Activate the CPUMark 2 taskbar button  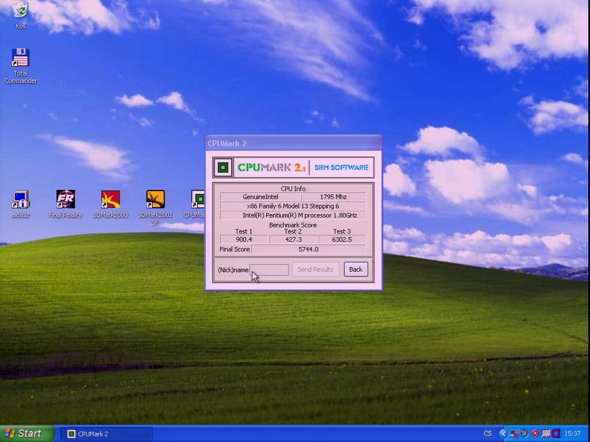[106, 434]
